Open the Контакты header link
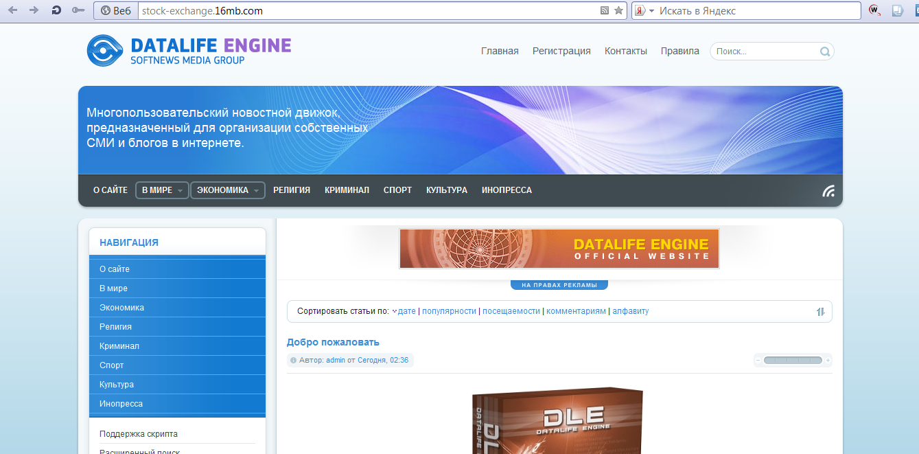Screen dimensions: 919x454 coord(626,51)
